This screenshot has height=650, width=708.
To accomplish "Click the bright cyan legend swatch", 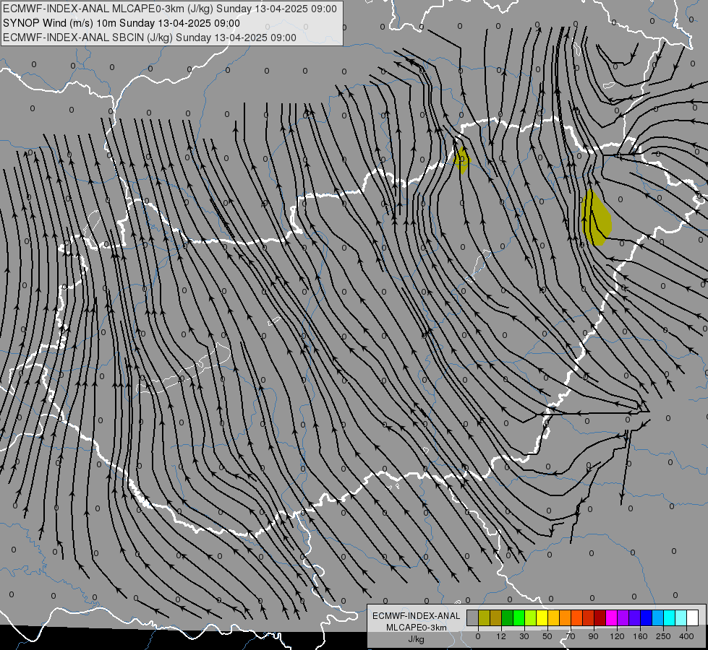I will [x=670, y=617].
